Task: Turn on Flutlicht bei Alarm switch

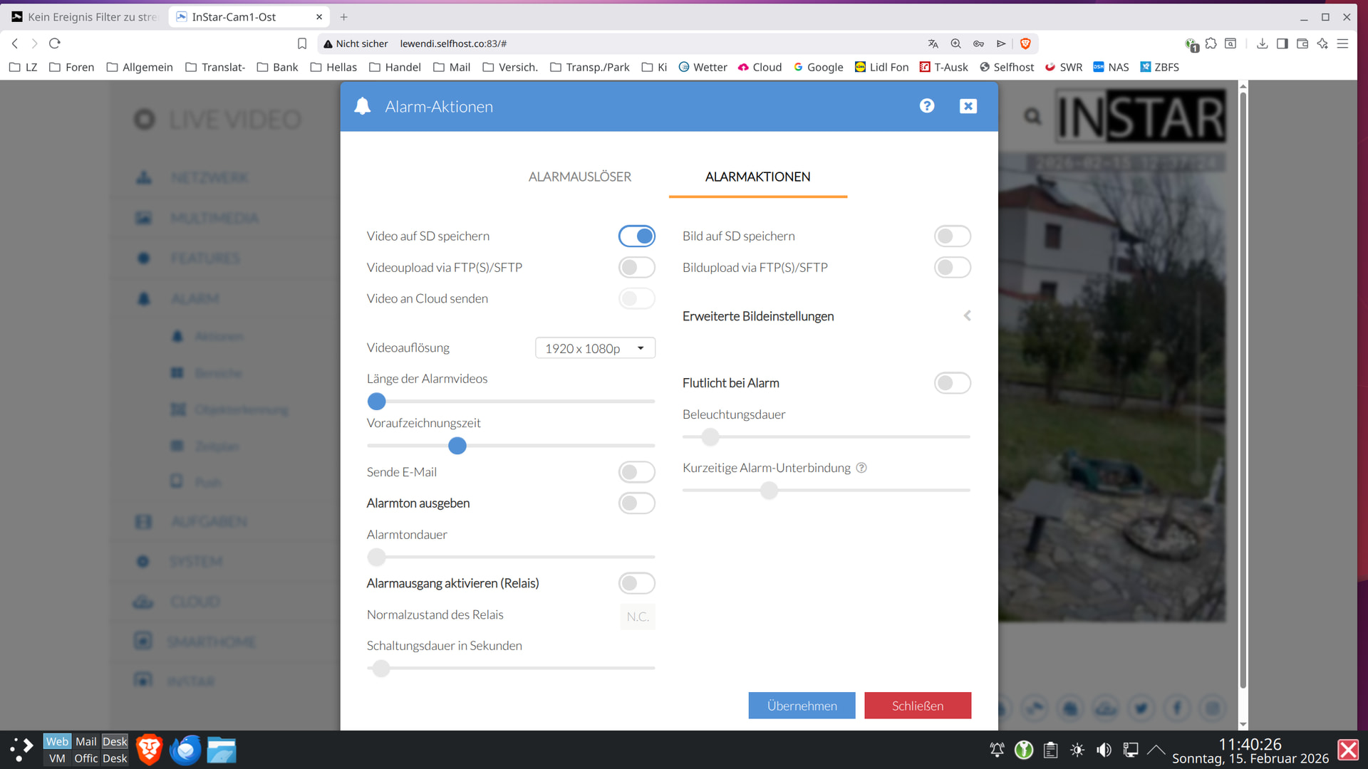Action: [x=952, y=383]
